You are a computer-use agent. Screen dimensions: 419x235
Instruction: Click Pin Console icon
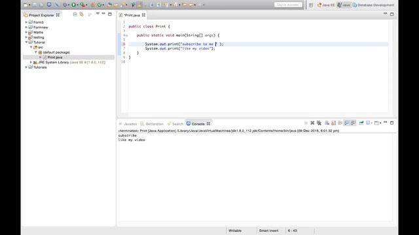(x=361, y=123)
